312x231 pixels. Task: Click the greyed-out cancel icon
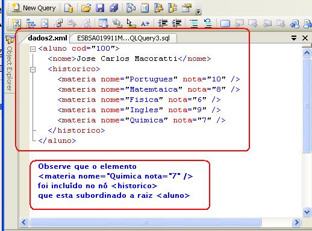point(87,24)
